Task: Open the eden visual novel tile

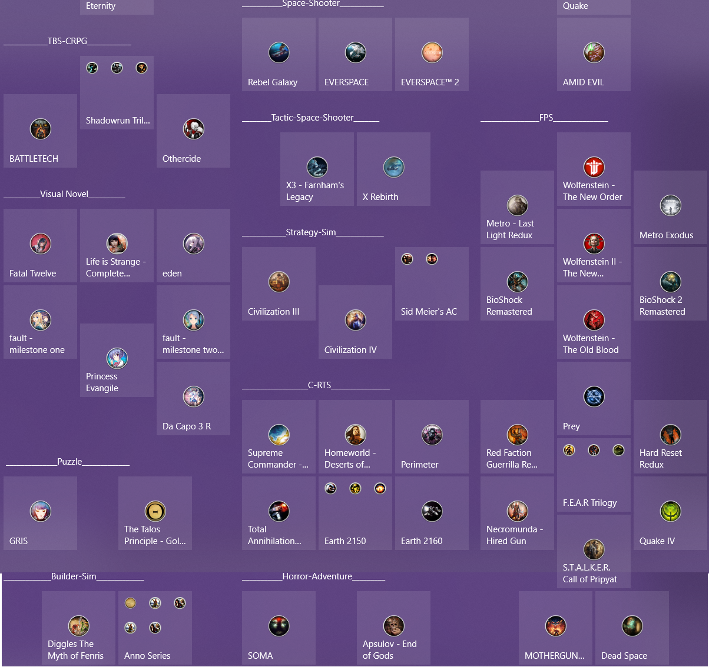Action: (x=193, y=245)
